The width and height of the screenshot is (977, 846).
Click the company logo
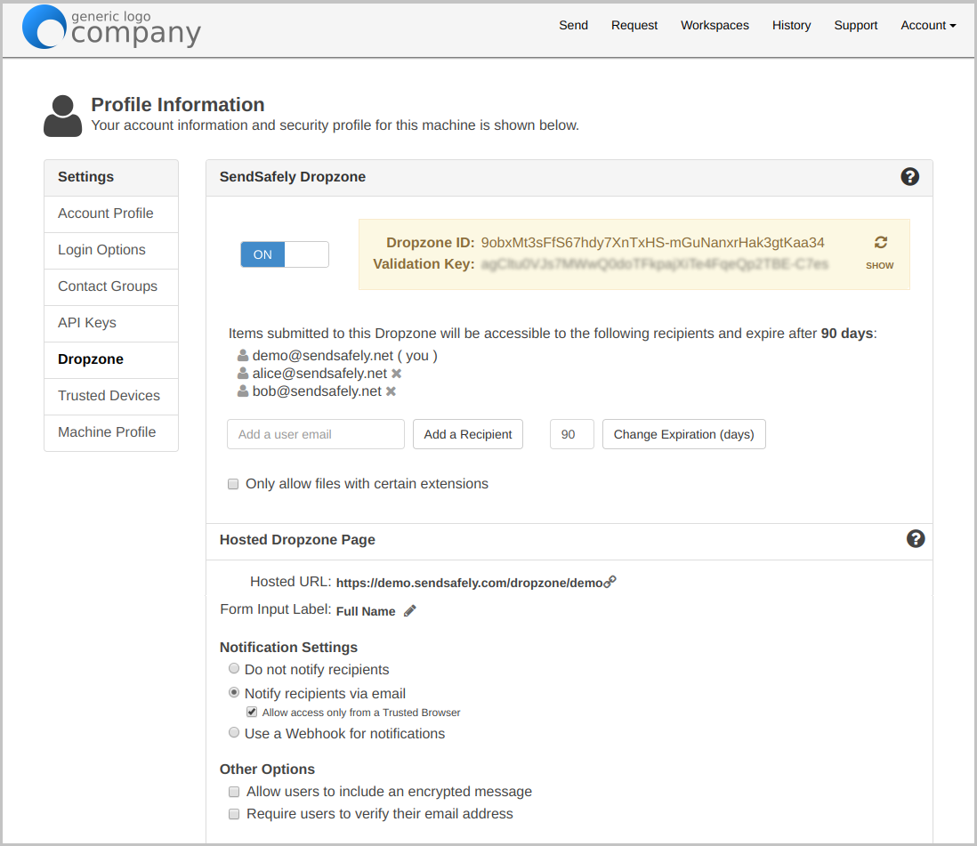[111, 27]
